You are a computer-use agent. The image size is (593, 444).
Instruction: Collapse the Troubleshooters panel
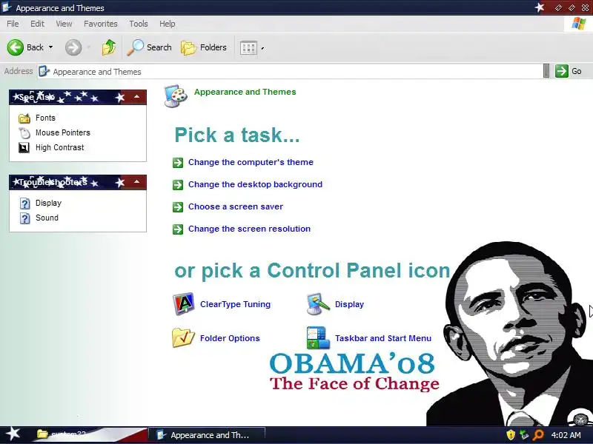(137, 182)
